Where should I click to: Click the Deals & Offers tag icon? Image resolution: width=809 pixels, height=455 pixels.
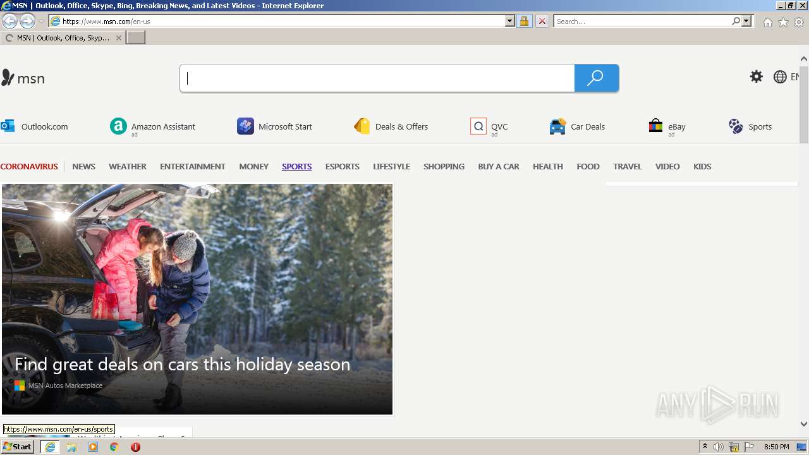point(362,126)
